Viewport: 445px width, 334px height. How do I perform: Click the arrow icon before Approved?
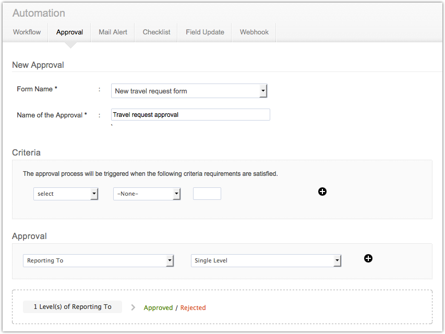133,307
